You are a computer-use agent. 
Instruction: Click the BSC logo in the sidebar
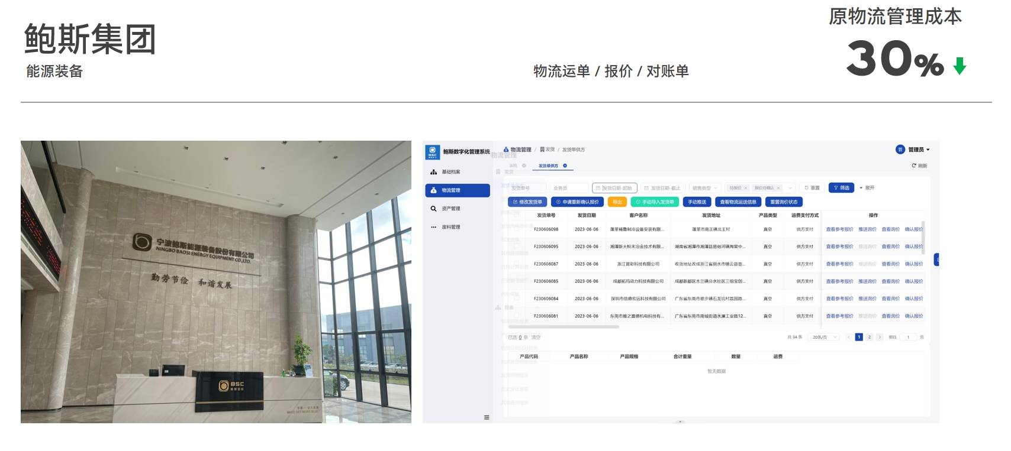coord(432,152)
